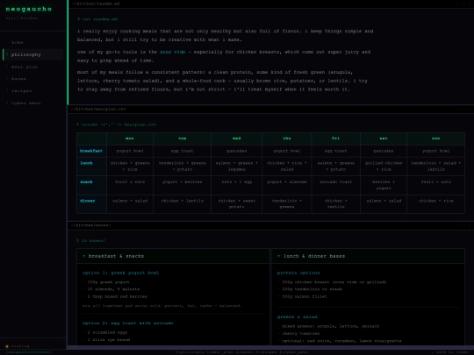Screen dimensions: 474x355
Task: Click 'option 2: egg toast with avocado' heading
Action: click(x=127, y=323)
